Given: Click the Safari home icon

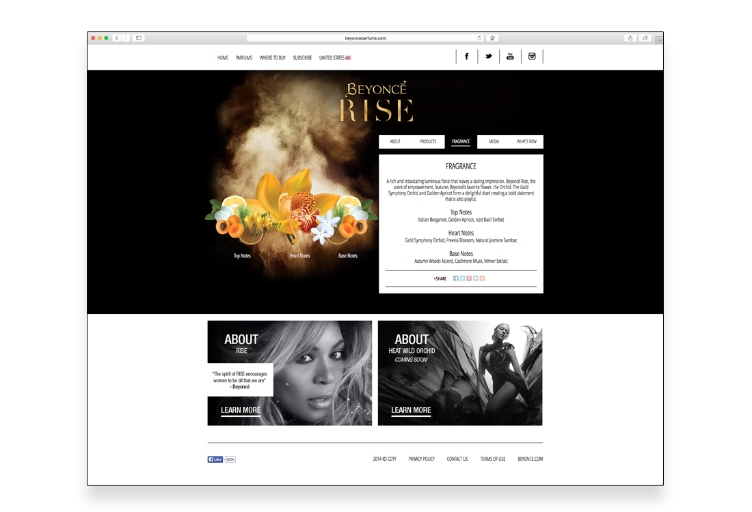Looking at the screenshot, I should pos(492,38).
